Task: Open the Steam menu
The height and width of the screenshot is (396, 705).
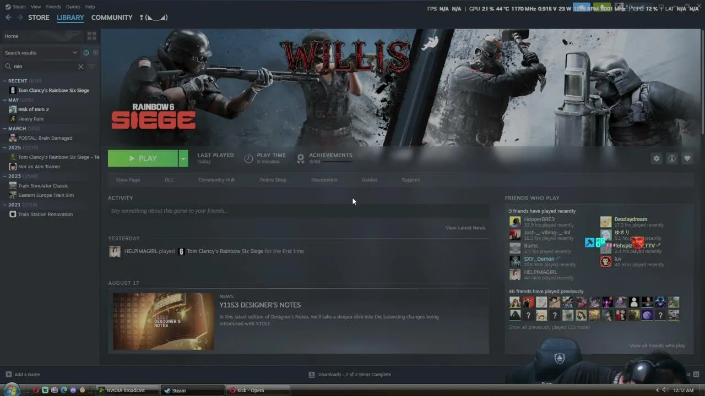Action: (x=19, y=7)
